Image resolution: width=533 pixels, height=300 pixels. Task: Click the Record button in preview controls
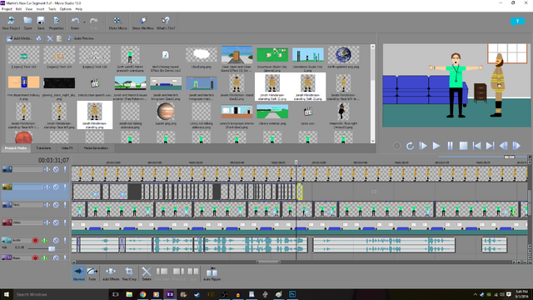pyautogui.click(x=396, y=146)
